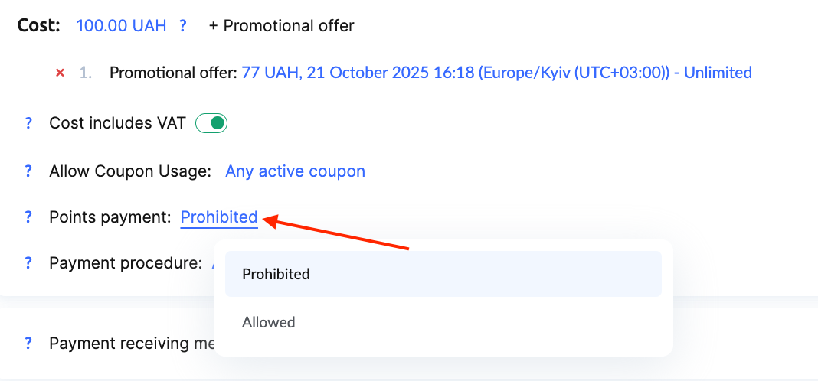The height and width of the screenshot is (381, 818).
Task: Show help for Allow Coupon Usage
Action: 28,171
